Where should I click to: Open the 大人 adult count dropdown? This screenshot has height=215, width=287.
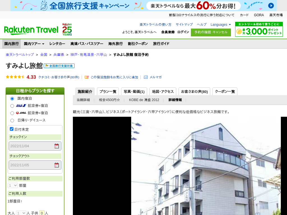(21, 213)
